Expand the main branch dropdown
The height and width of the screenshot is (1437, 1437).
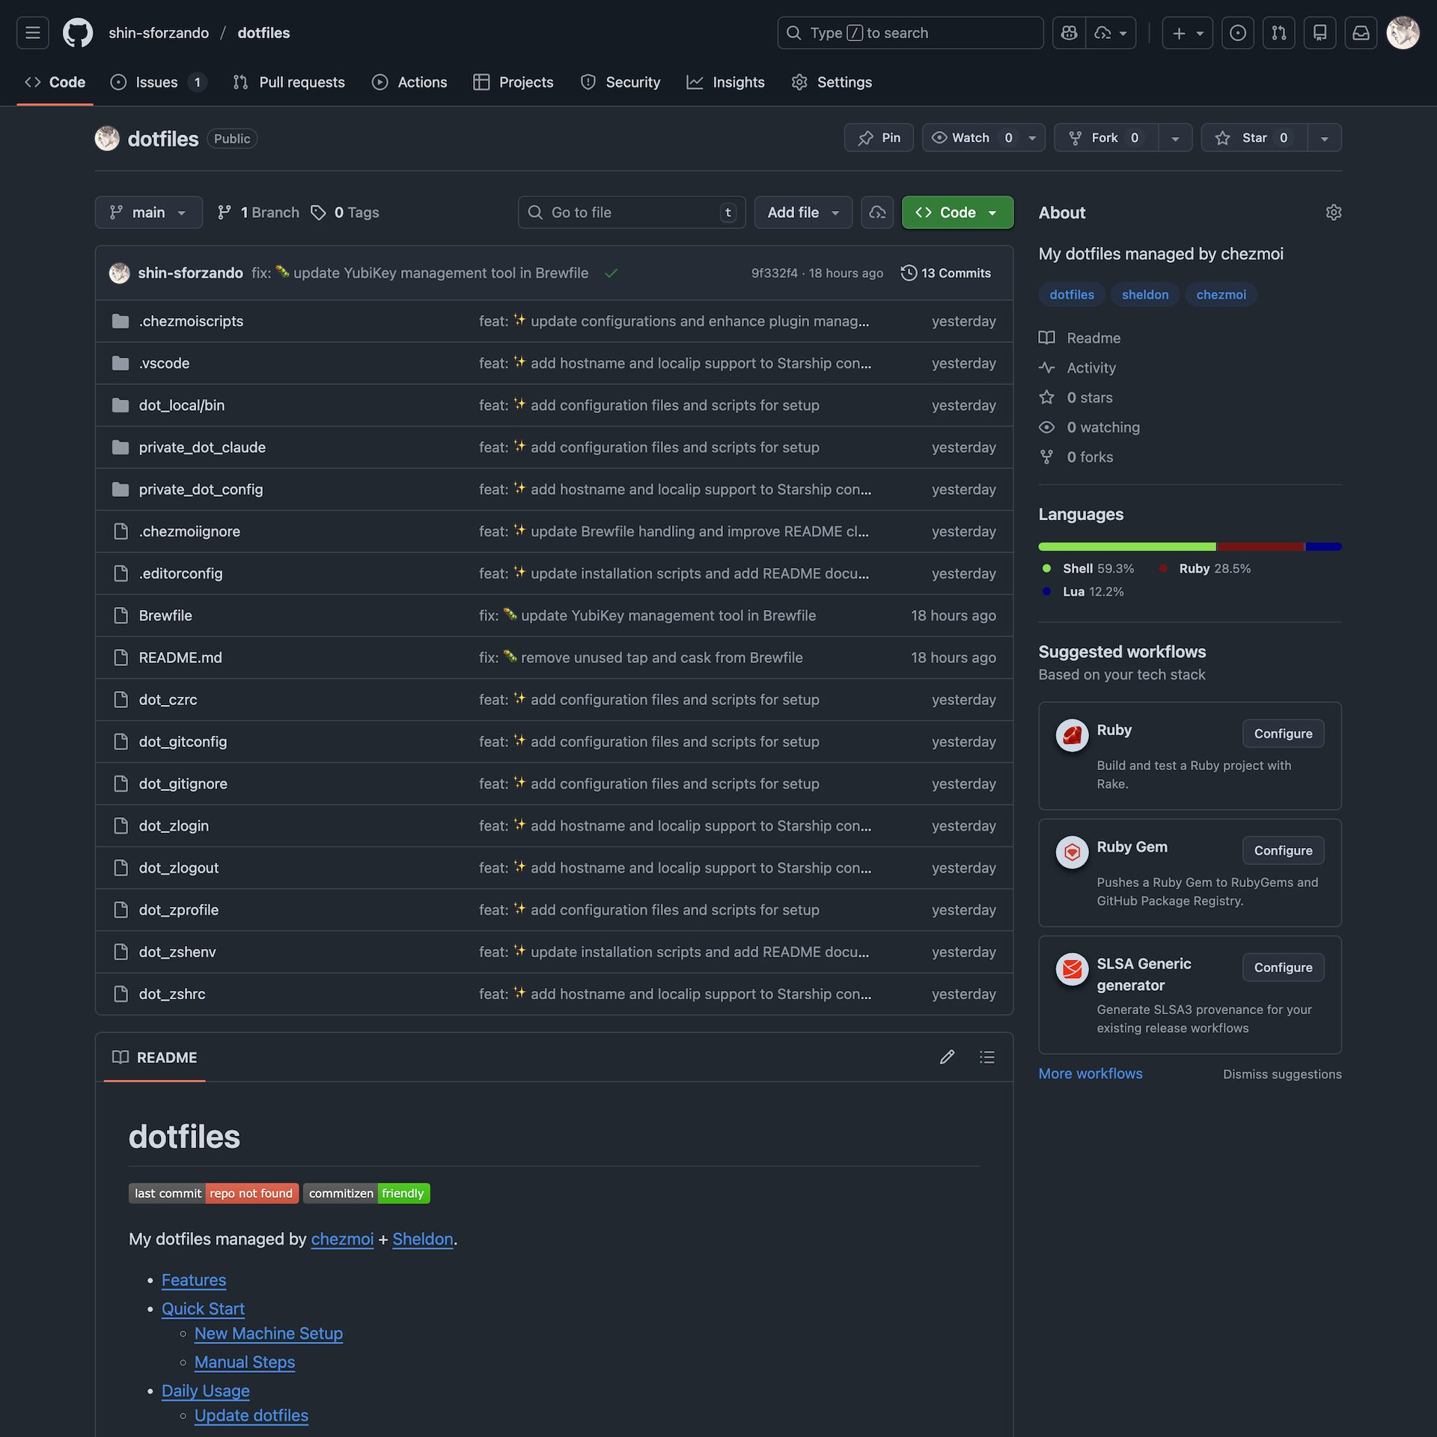coord(148,213)
